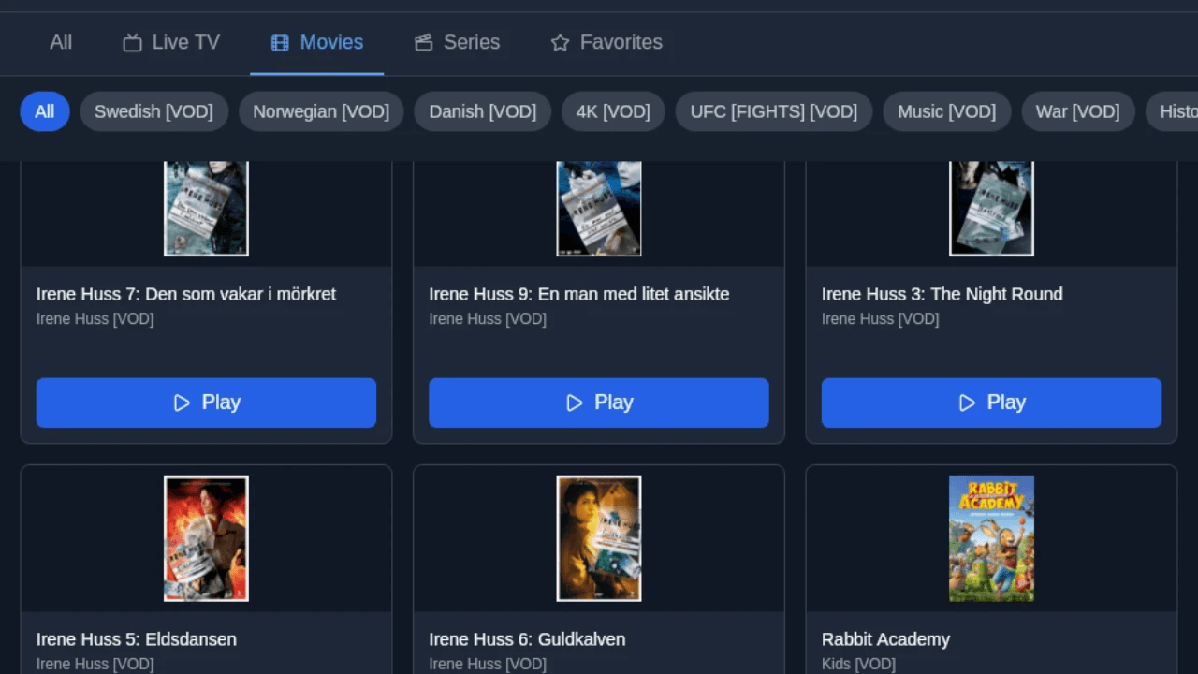Enable the 4K [VOD] filter
The image size is (1198, 674).
613,111
